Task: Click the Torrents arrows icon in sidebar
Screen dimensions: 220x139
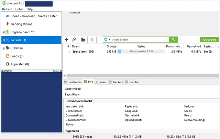Action: tap(8, 40)
